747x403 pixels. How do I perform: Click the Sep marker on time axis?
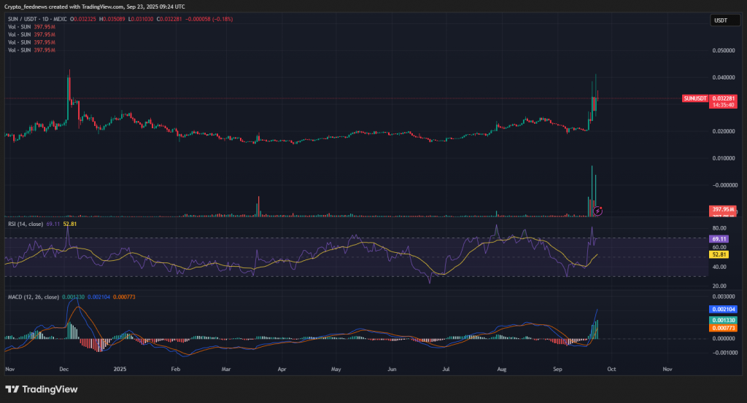(x=557, y=369)
